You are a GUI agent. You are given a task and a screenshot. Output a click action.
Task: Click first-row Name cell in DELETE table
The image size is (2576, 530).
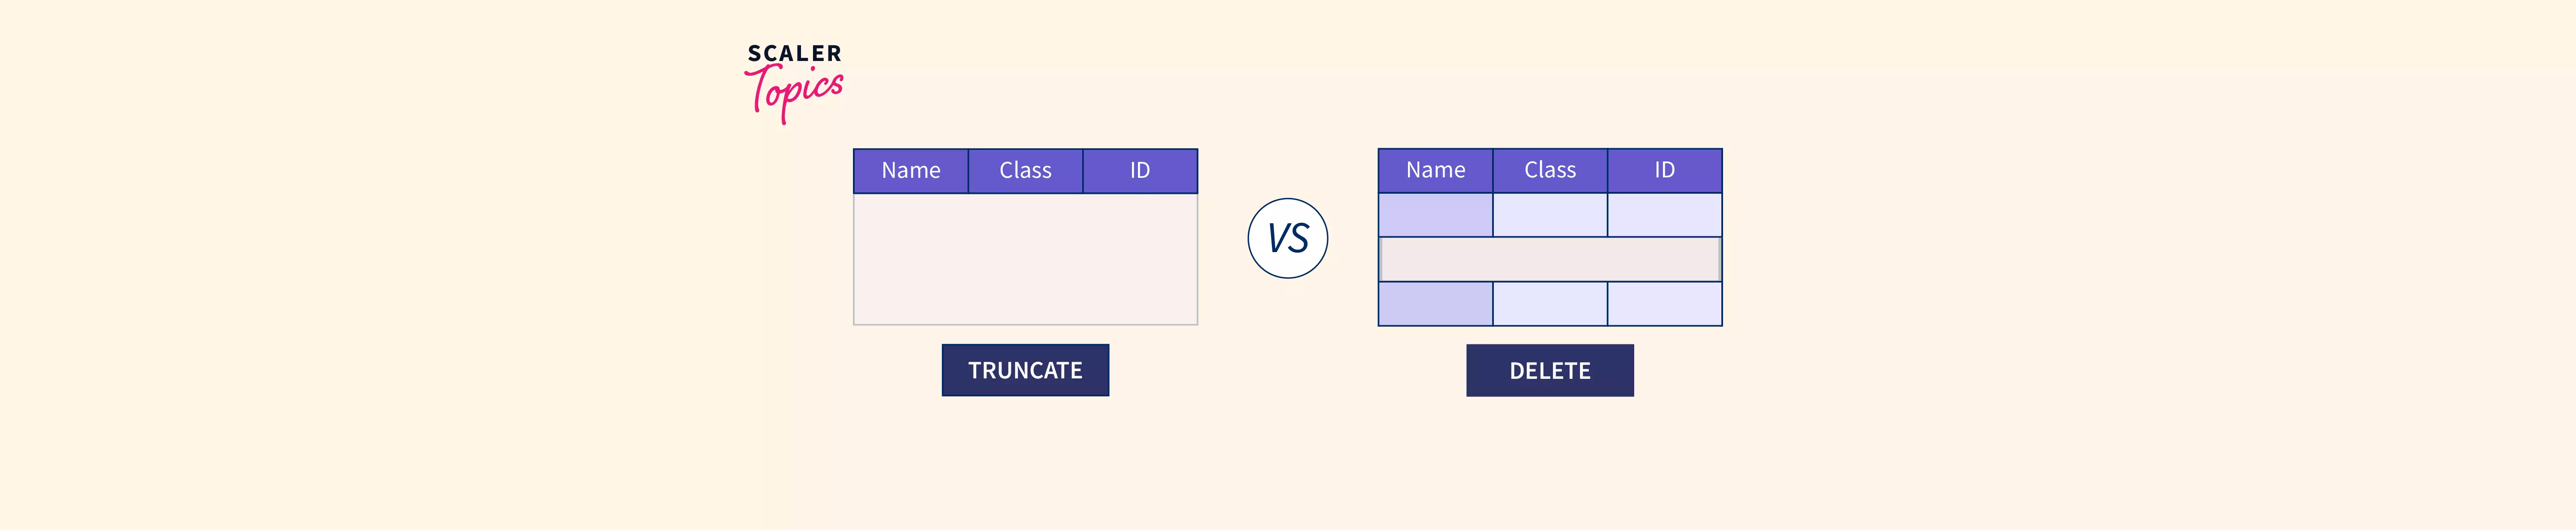[x=1435, y=215]
